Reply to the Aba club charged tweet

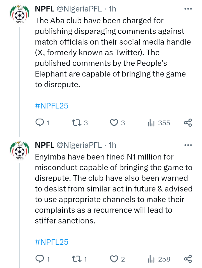coord(39,123)
